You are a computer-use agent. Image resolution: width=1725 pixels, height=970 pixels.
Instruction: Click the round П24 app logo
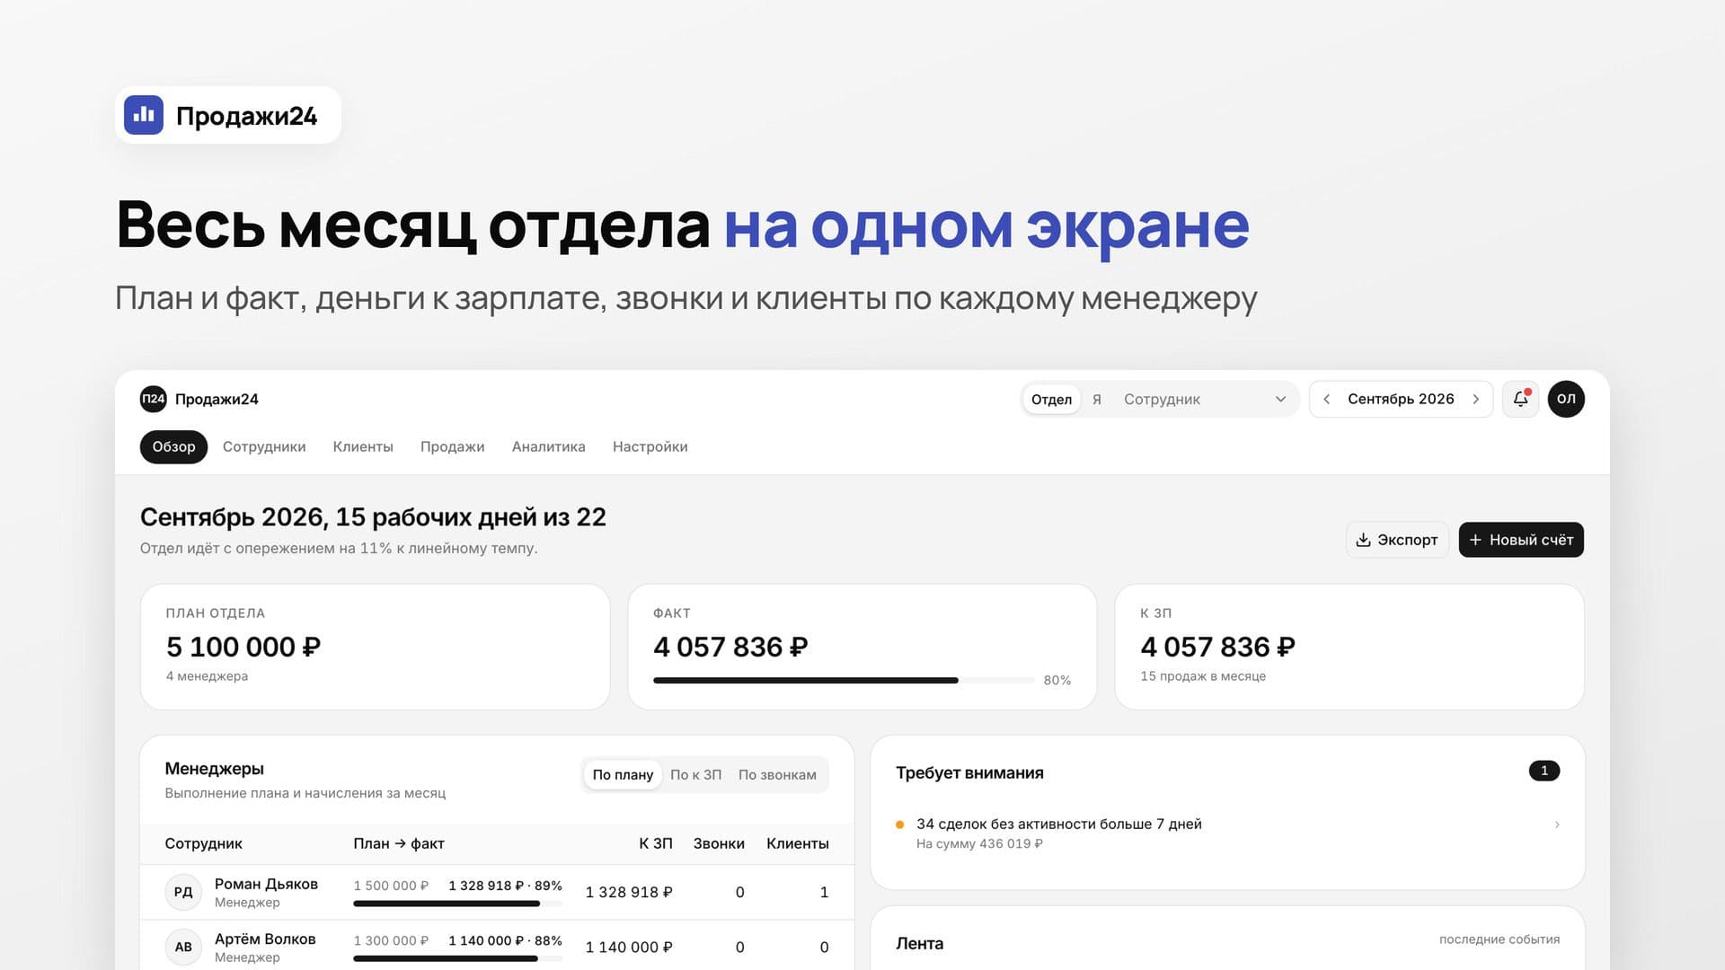coord(154,399)
